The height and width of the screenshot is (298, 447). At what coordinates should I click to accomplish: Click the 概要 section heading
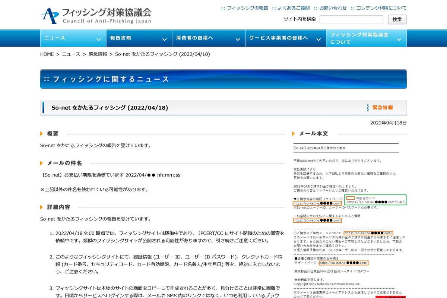click(x=53, y=133)
